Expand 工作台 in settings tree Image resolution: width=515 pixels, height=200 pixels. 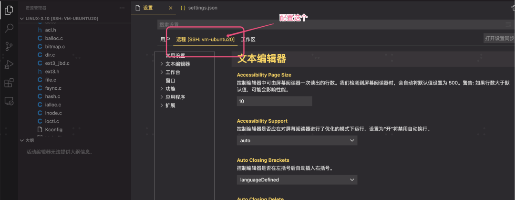(x=173, y=72)
